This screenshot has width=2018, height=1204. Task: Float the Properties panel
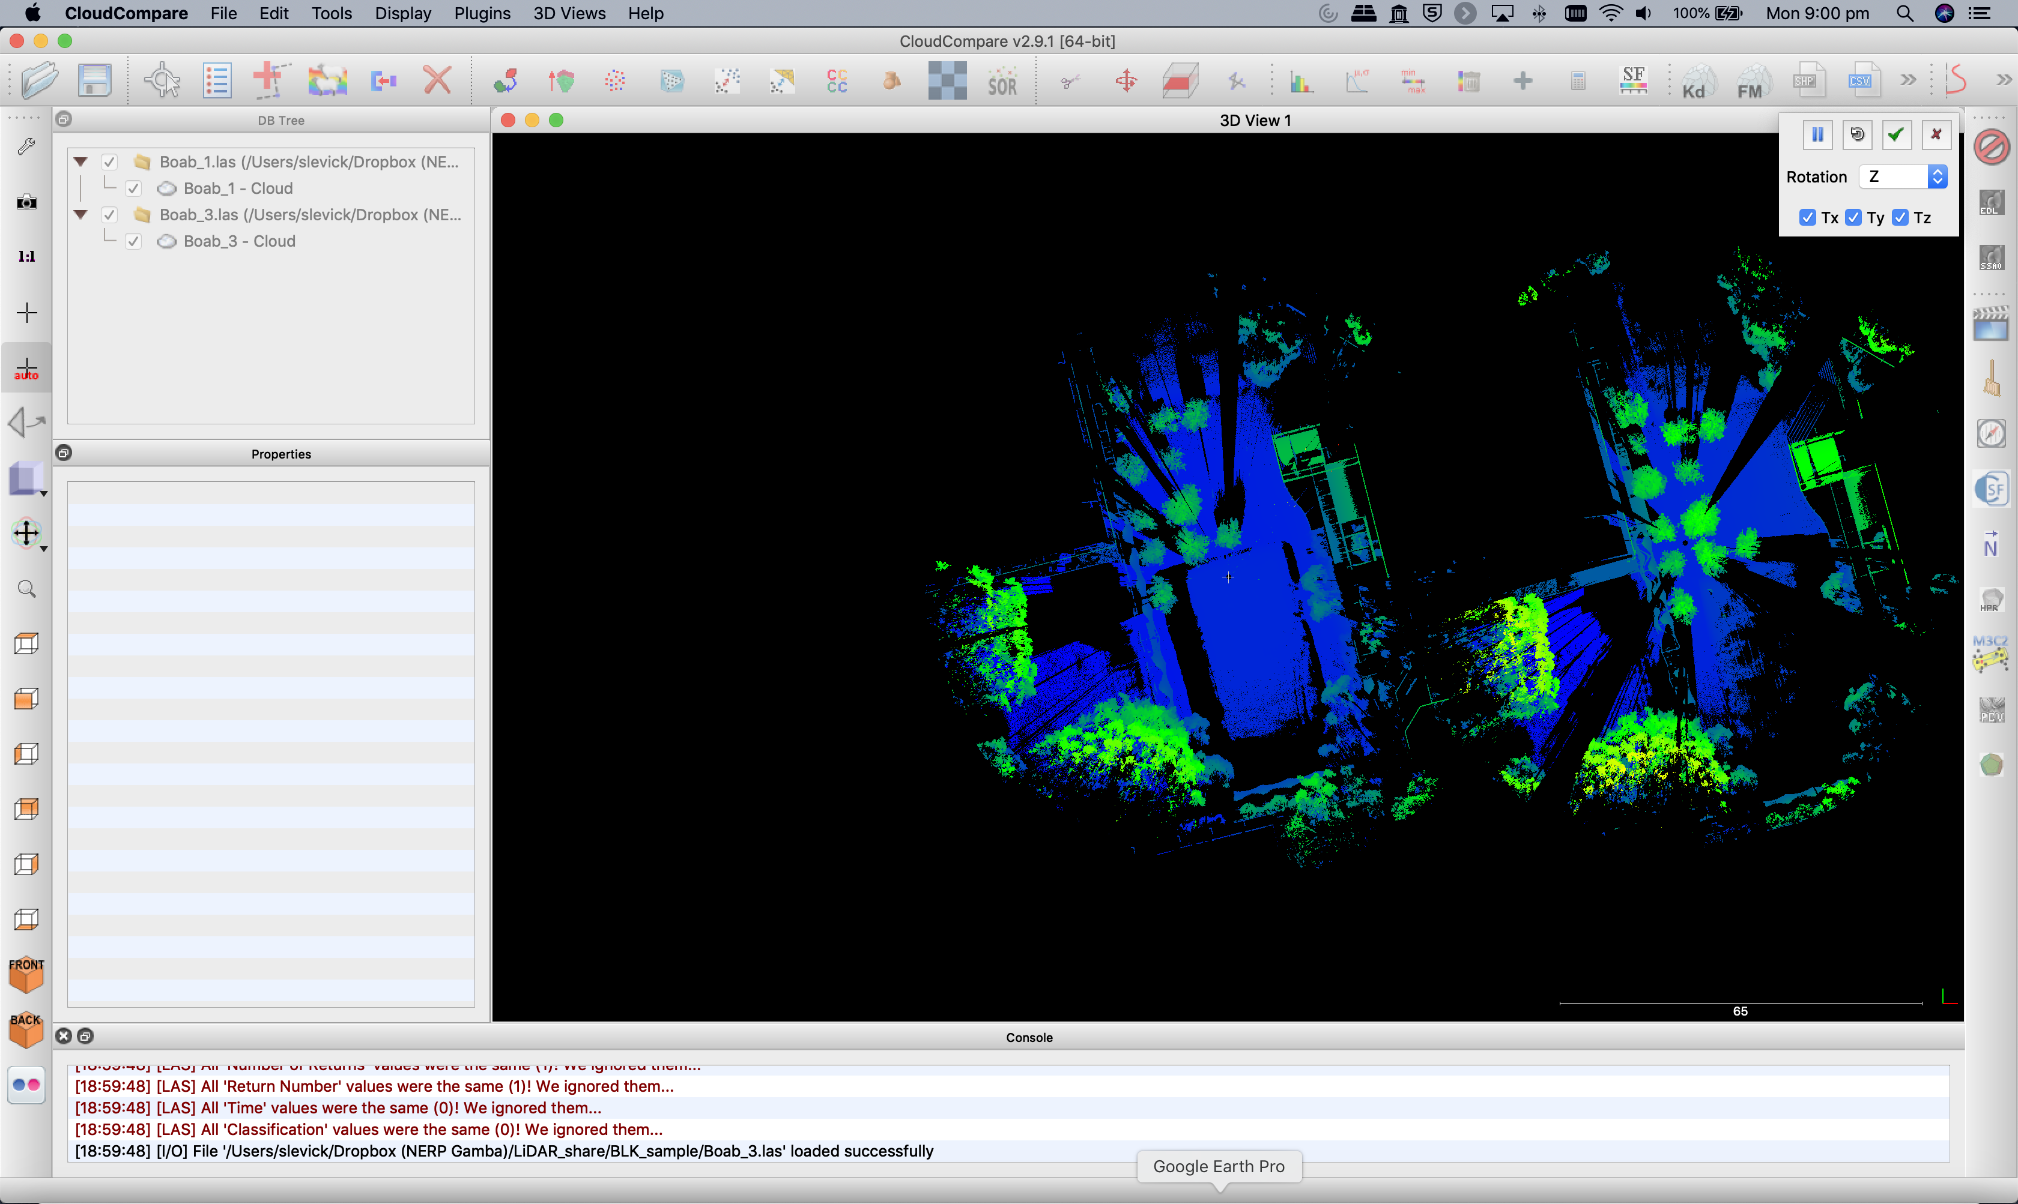coord(63,453)
